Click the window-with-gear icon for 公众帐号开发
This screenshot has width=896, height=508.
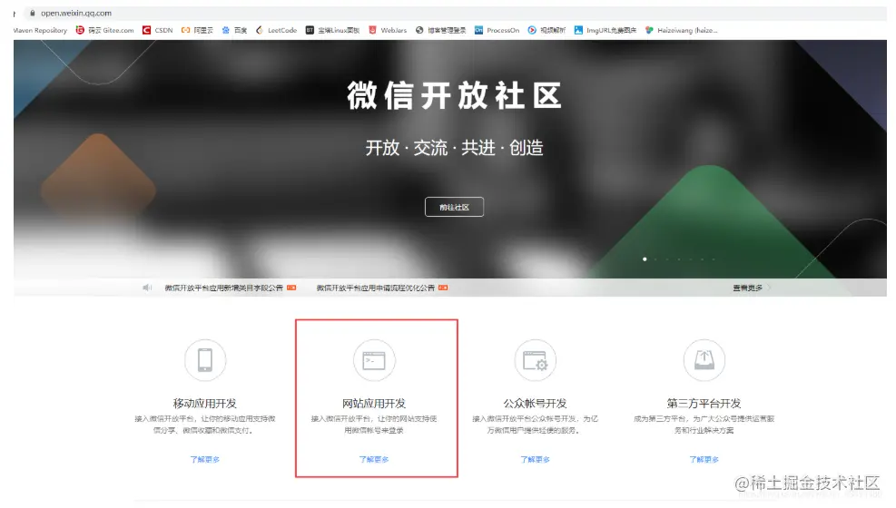tap(535, 360)
